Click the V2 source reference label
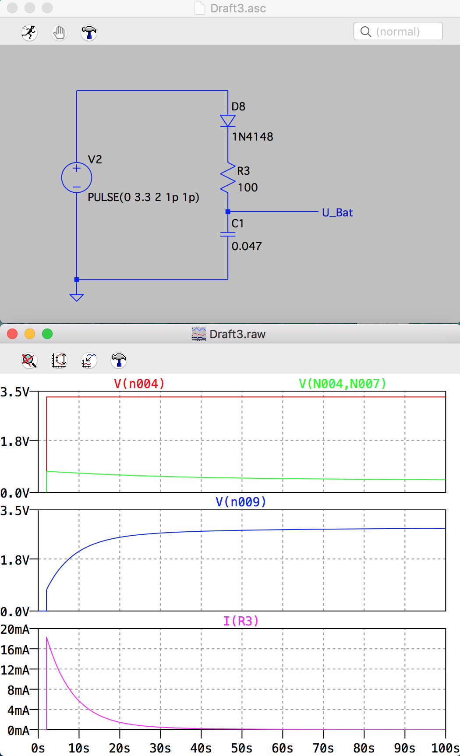The width and height of the screenshot is (460, 756). [95, 159]
